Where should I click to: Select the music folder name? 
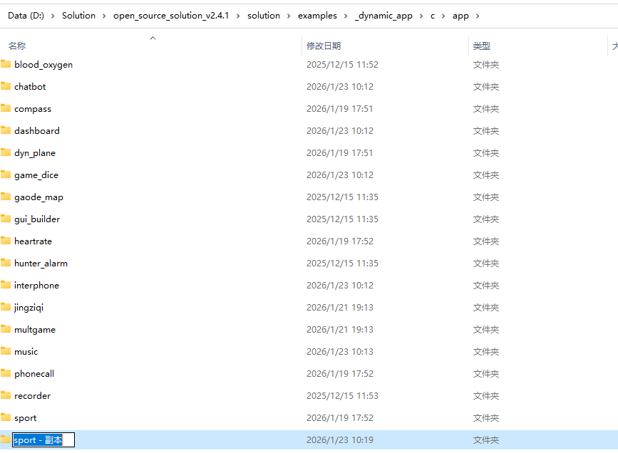(26, 351)
